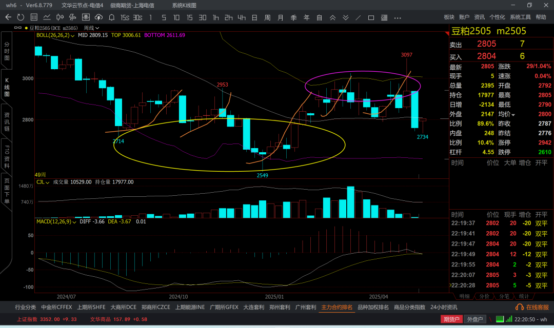Switch to the 1 minute period
This screenshot has height=328, width=554.
point(150,17)
